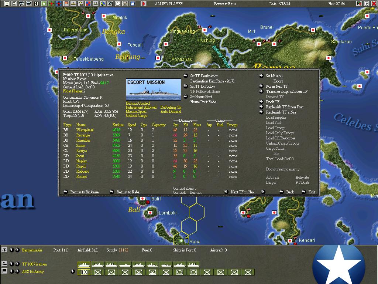
Task: Click the flag icon left of the C icon
Action: point(359,4)
